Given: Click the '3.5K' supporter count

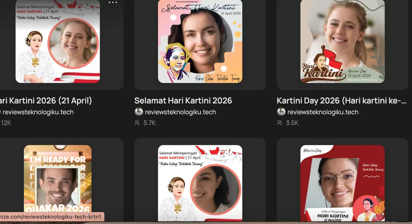Looking at the screenshot, I should point(292,123).
